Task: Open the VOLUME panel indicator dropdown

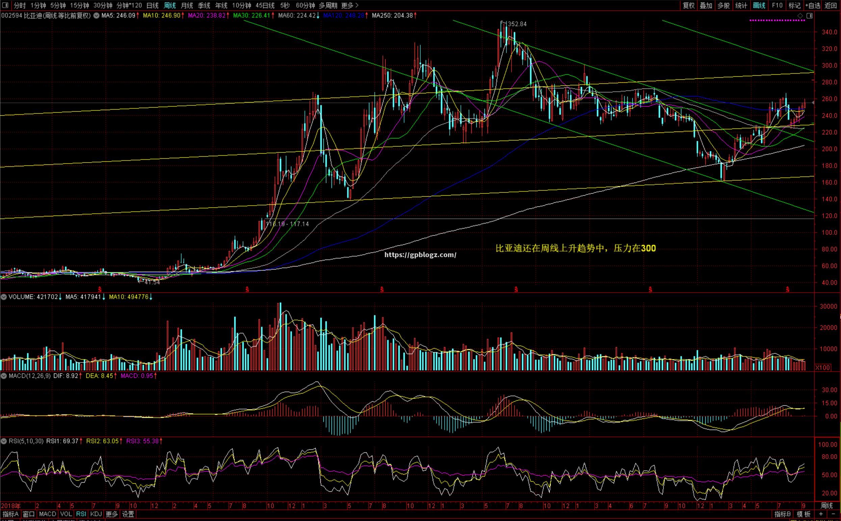Action: (4, 297)
